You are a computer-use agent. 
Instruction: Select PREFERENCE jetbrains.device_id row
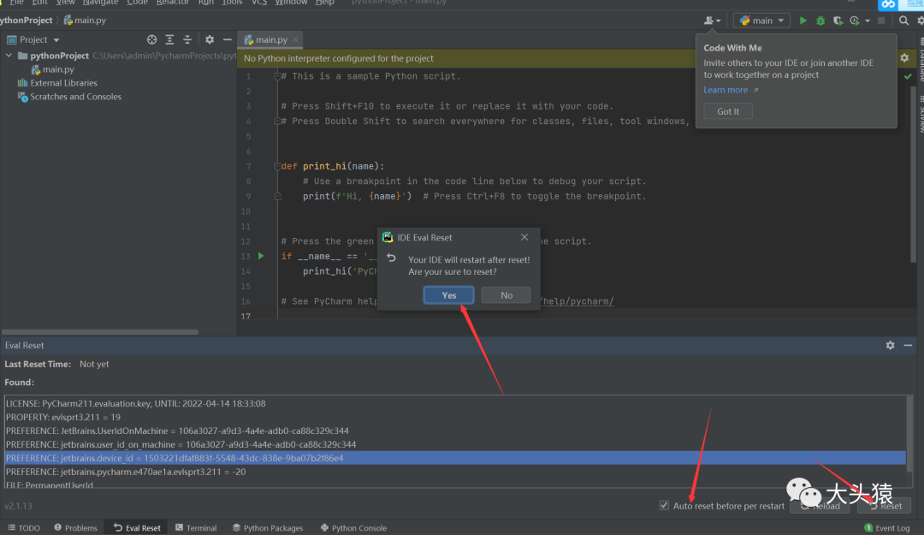click(455, 458)
